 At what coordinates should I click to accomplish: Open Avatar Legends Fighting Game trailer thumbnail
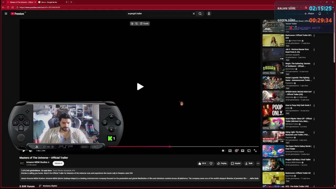(273, 83)
